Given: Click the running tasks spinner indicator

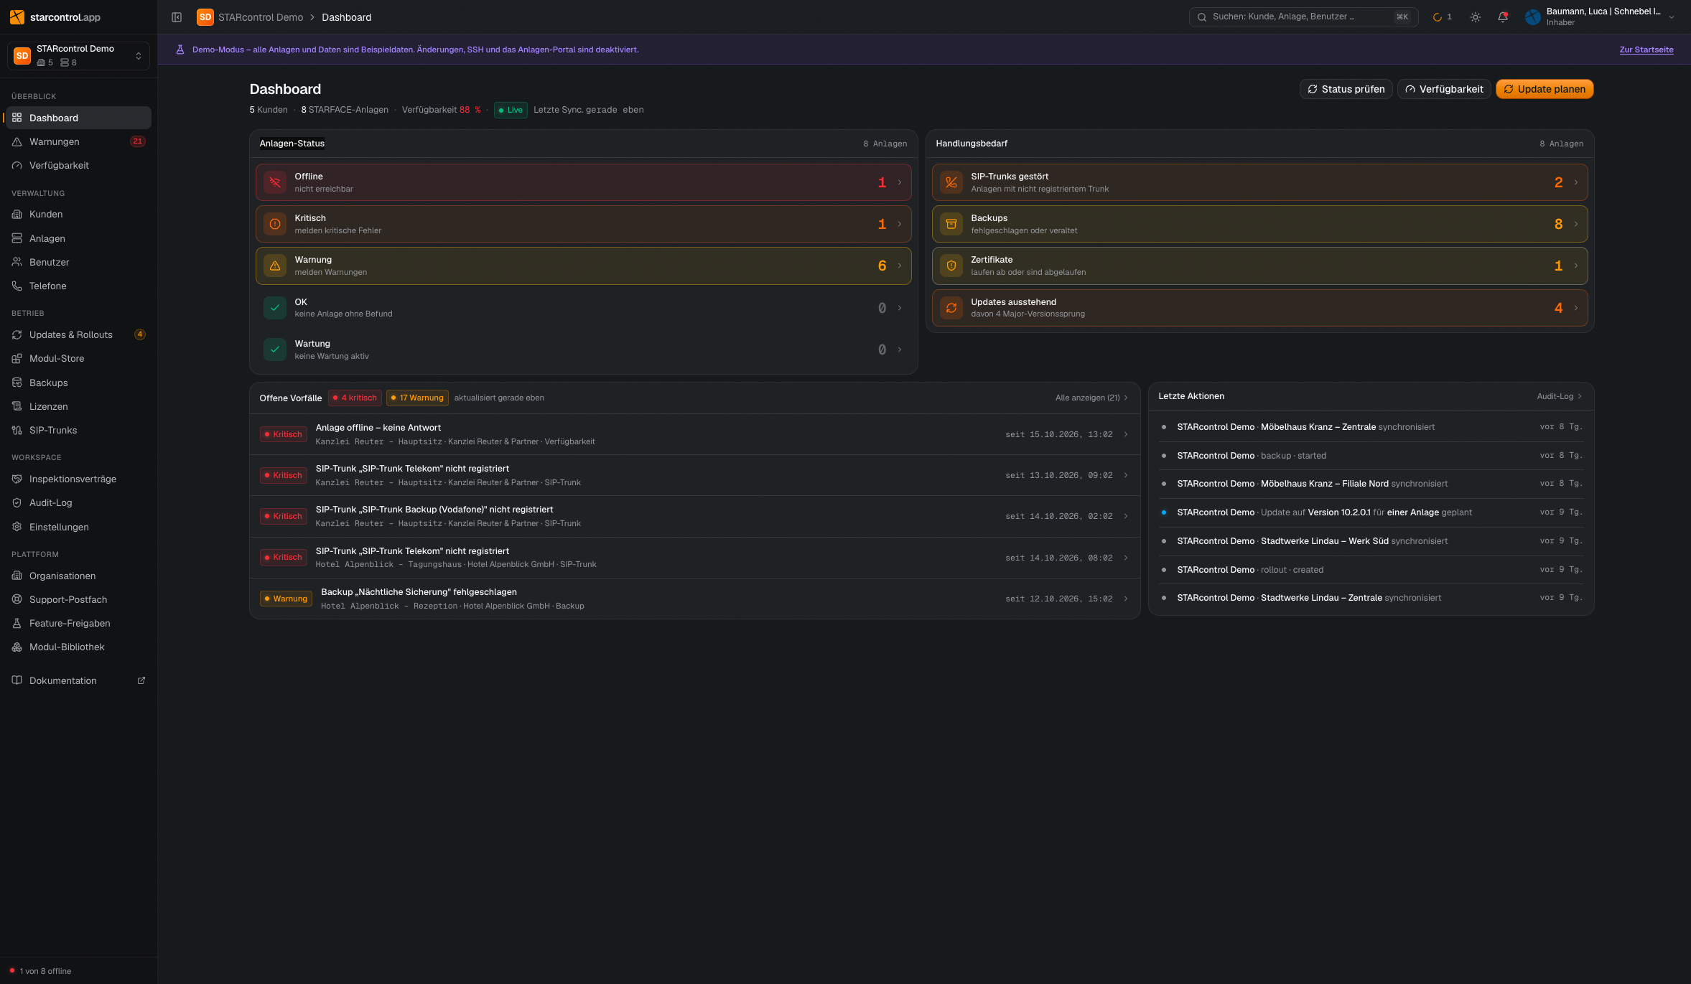Looking at the screenshot, I should pos(1442,17).
